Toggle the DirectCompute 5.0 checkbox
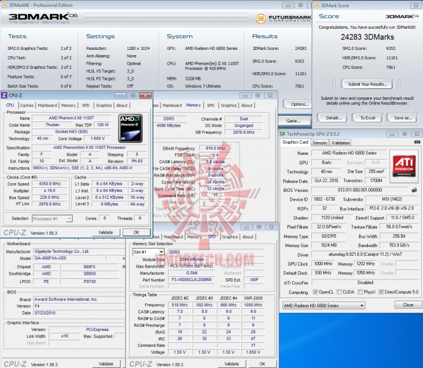423x368 pixels. click(381, 292)
